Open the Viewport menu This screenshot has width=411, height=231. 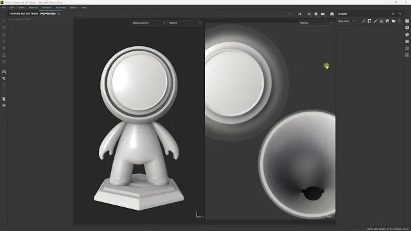pos(46,7)
